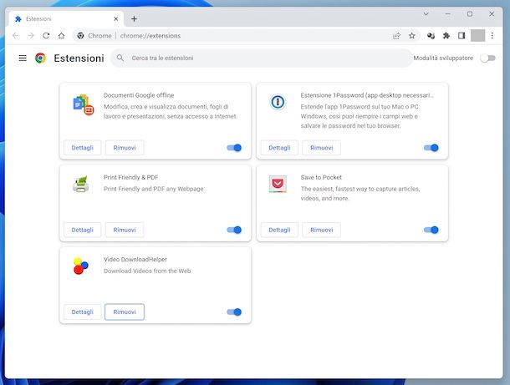The height and width of the screenshot is (385, 510).
Task: Click the Chrome site info icon
Action: click(80, 36)
